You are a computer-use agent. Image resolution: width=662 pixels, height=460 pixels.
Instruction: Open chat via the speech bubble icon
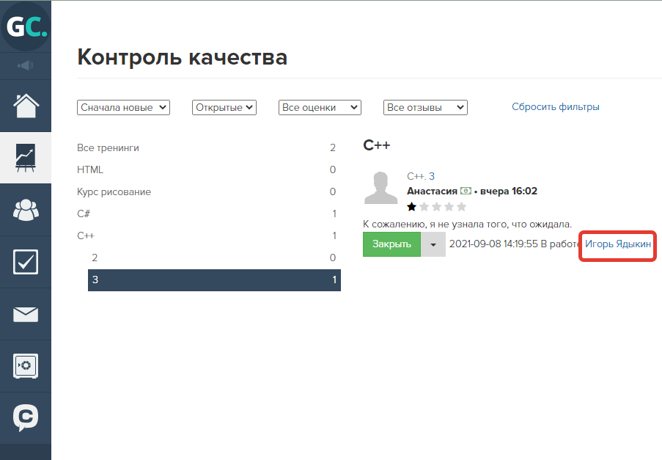coord(26,417)
